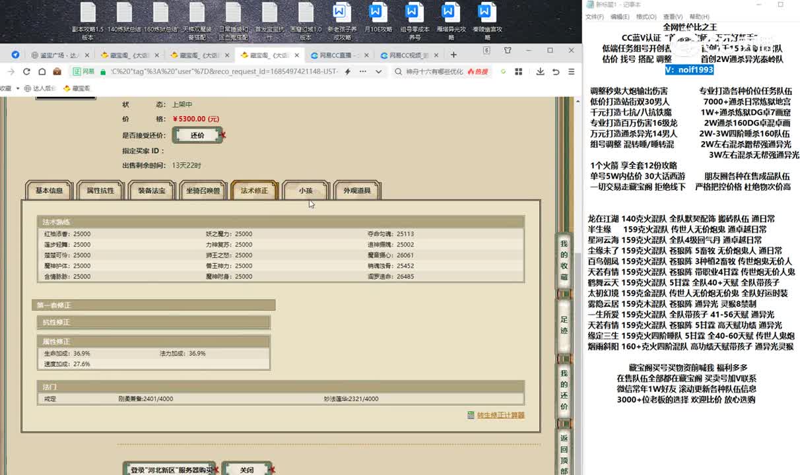Close the active 藏宝阁 browser tab

(x=296, y=55)
